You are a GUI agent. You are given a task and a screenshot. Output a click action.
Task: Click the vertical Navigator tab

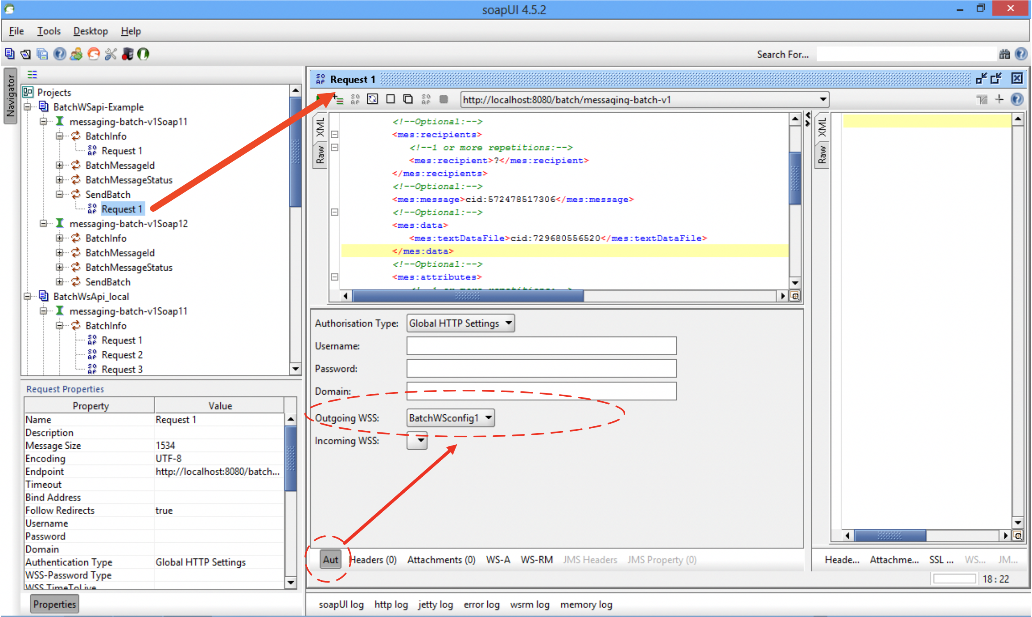[x=10, y=96]
